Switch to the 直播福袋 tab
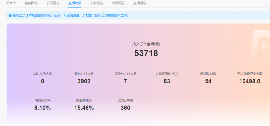Image resolution: width=270 pixels, height=126 pixels. 140,3
